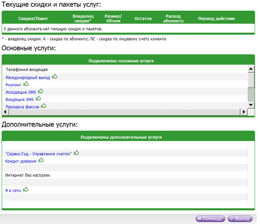The image size is (260, 224).
Task: Click the Интернет без настроек row
Action: tap(125, 175)
